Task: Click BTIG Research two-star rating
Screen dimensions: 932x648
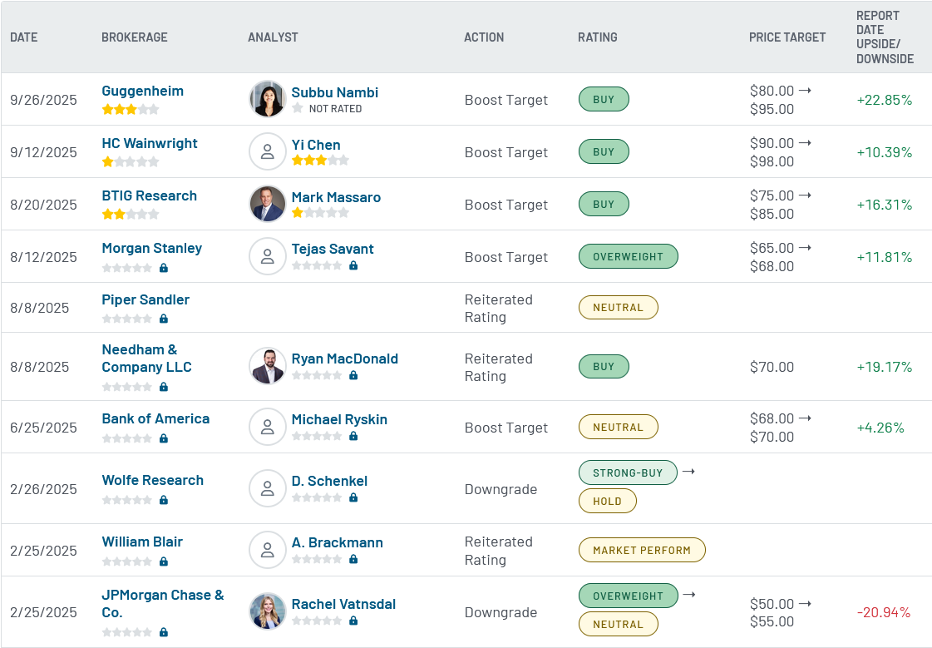Action: tap(131, 214)
